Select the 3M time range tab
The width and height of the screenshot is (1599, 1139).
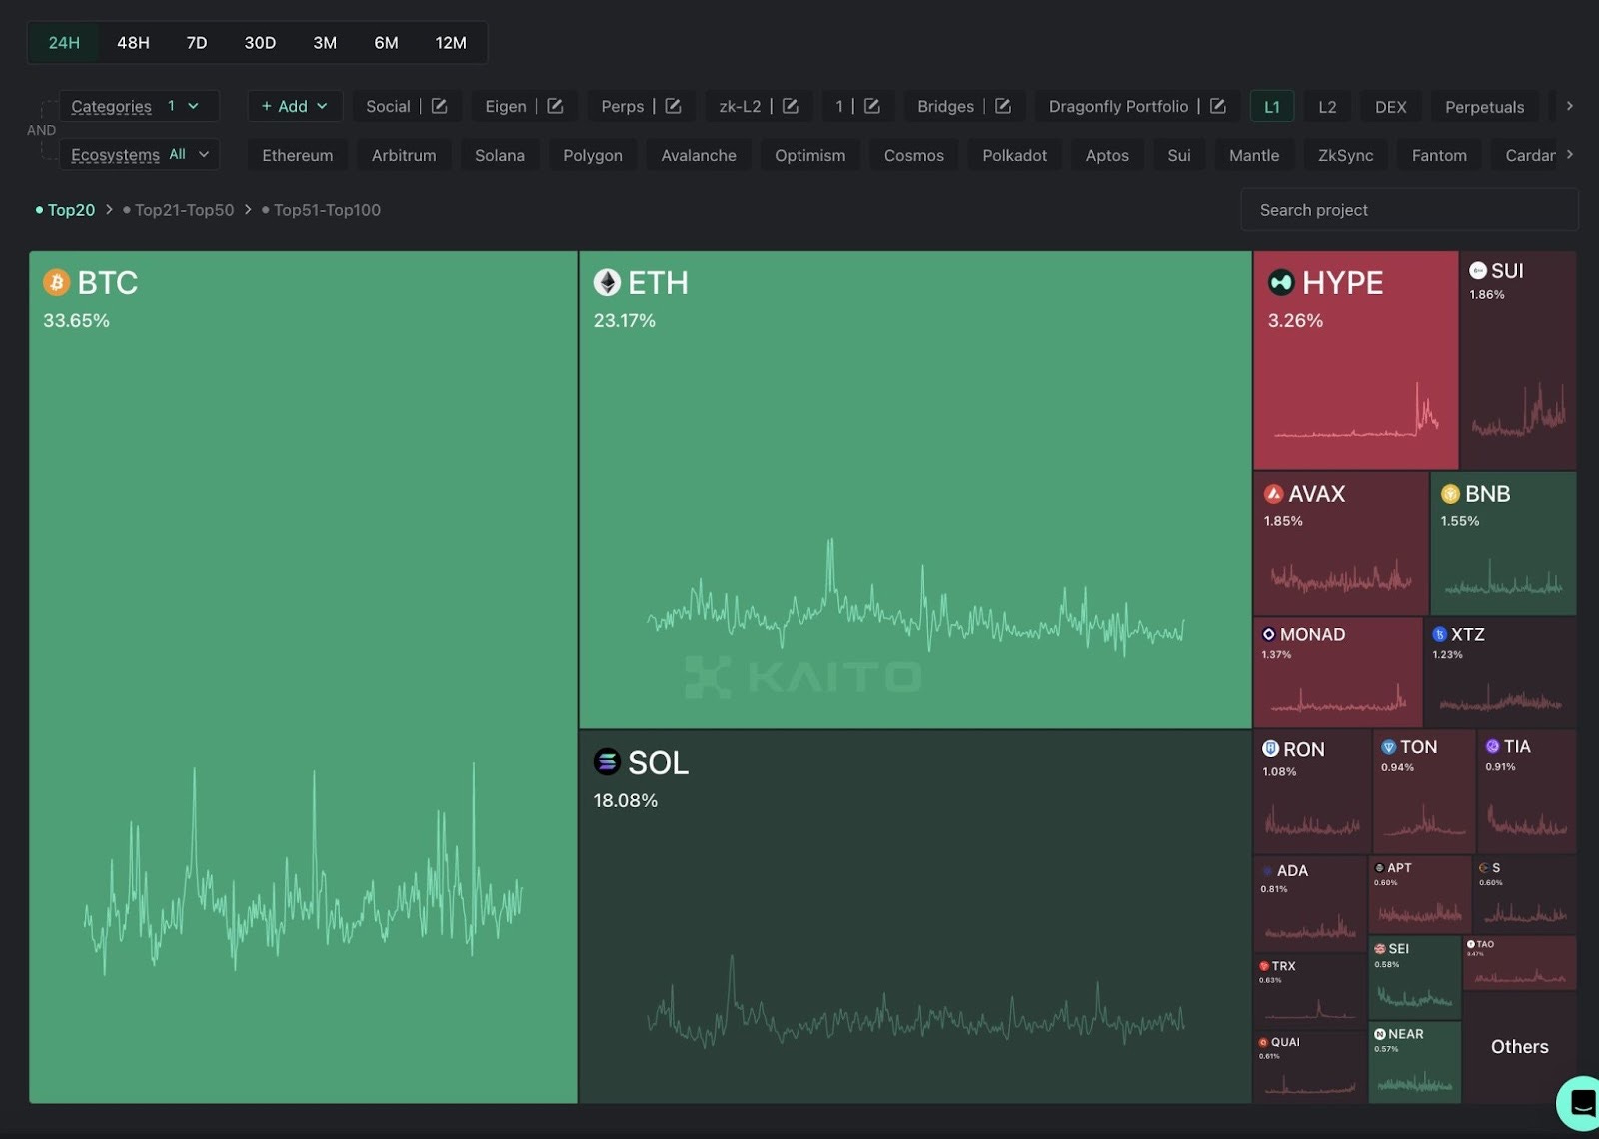coord(325,43)
